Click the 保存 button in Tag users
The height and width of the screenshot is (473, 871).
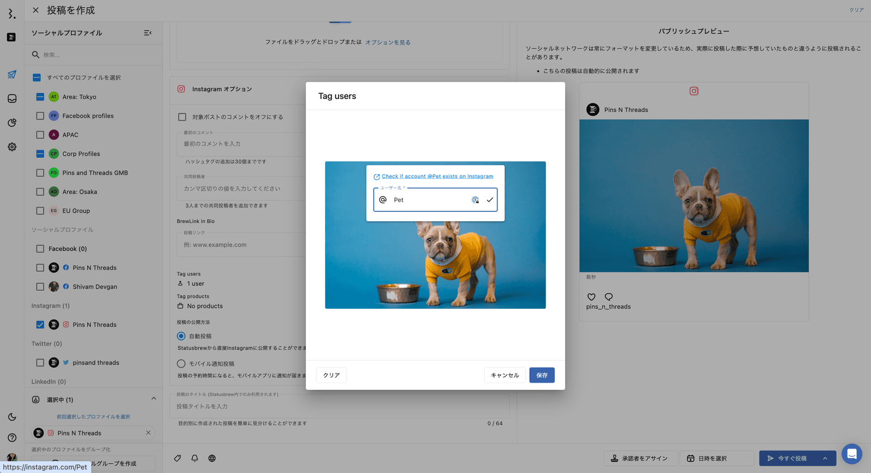point(542,375)
